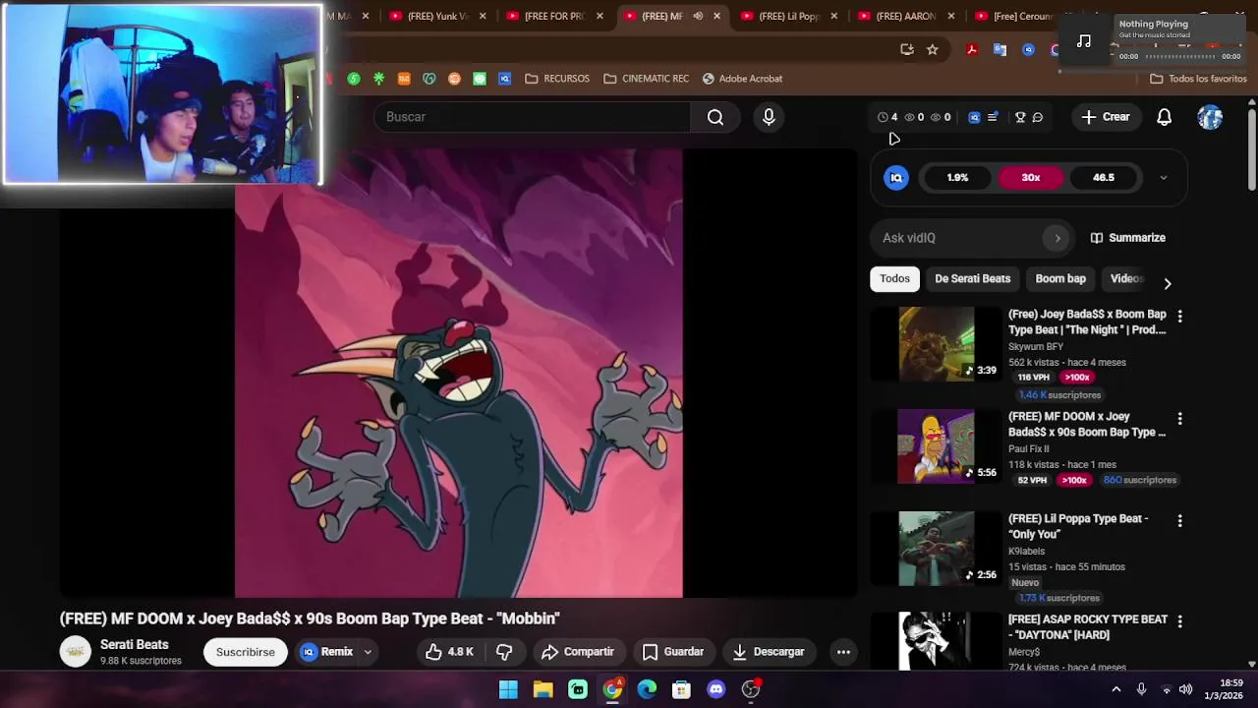
Task: Click the Crear button
Action: click(x=1106, y=117)
